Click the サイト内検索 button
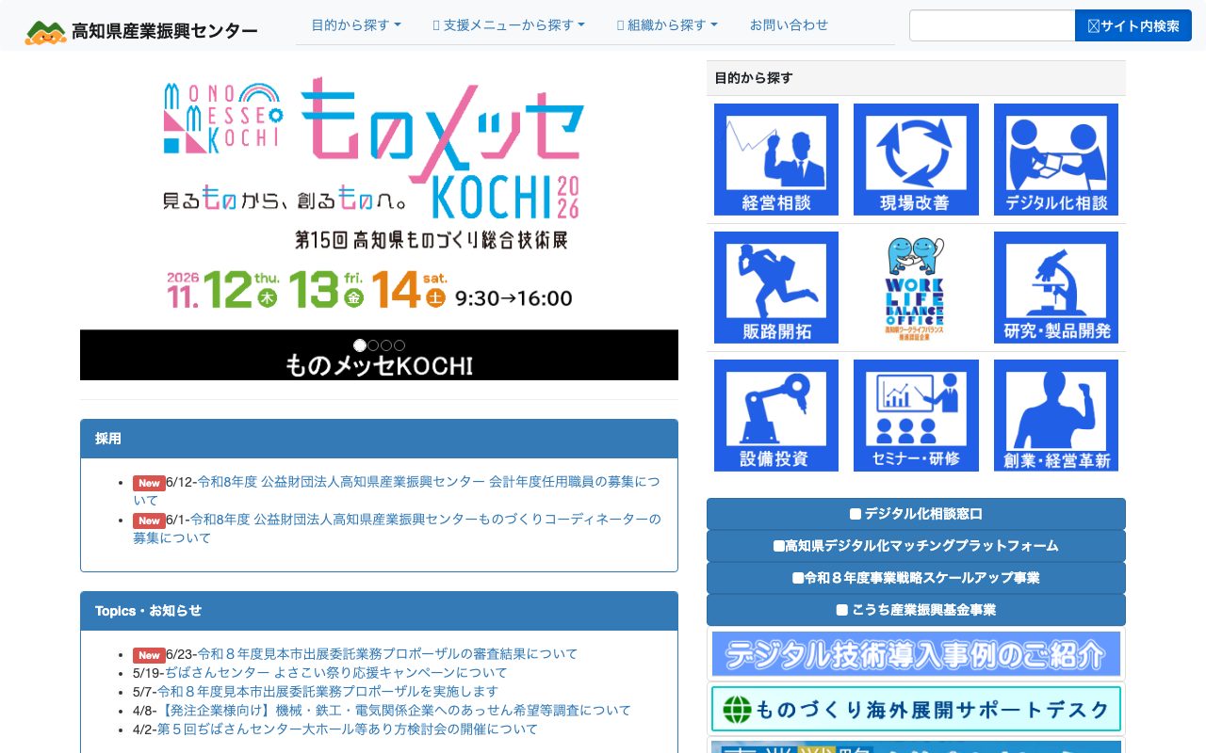The height and width of the screenshot is (753, 1206). pos(1133,25)
